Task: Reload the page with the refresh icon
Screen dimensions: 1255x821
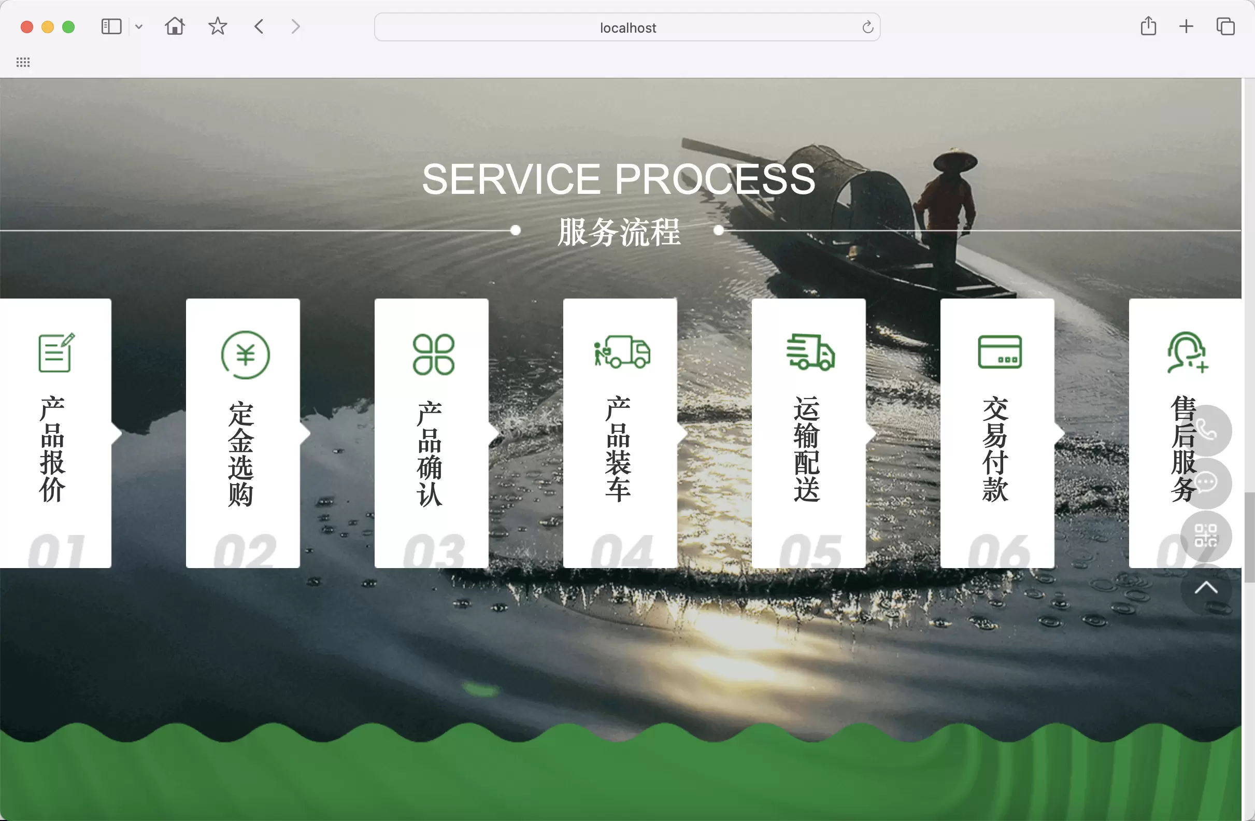Action: coord(867,27)
